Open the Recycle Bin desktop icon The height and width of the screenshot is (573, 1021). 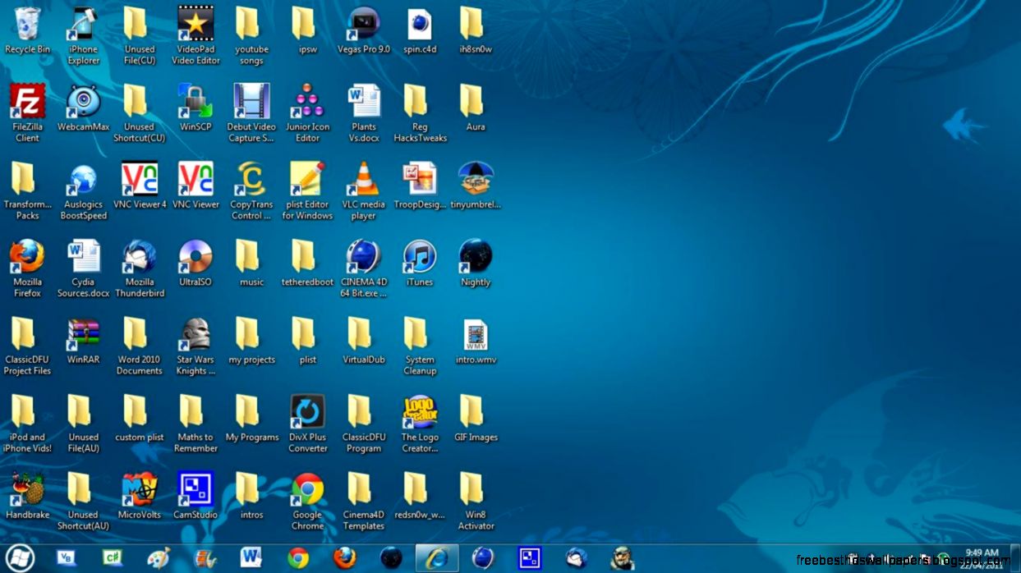pos(27,31)
